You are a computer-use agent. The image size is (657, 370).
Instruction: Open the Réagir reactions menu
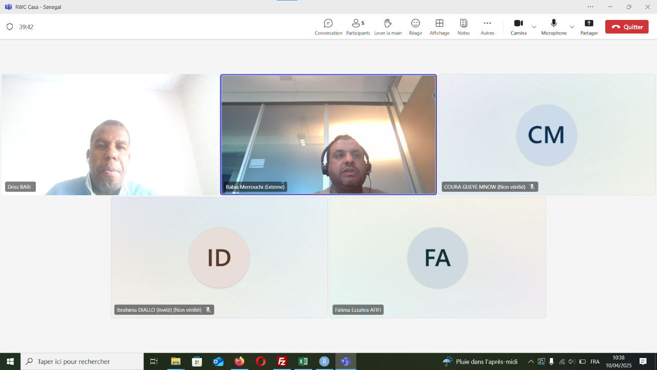[415, 27]
